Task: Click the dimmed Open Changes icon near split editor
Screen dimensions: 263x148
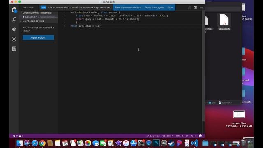Action: coord(189,7)
